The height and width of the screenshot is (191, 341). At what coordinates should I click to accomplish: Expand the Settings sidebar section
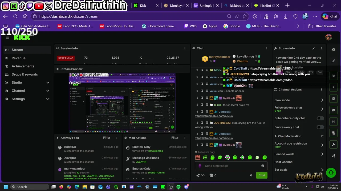[48, 99]
